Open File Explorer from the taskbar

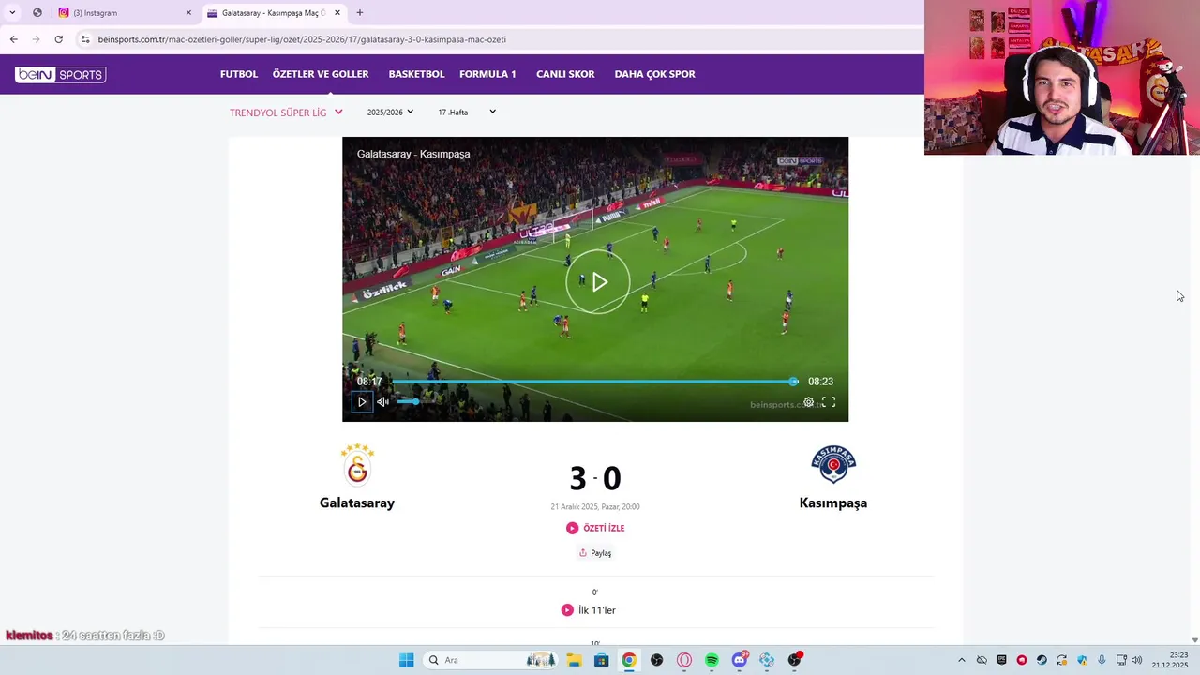tap(574, 660)
